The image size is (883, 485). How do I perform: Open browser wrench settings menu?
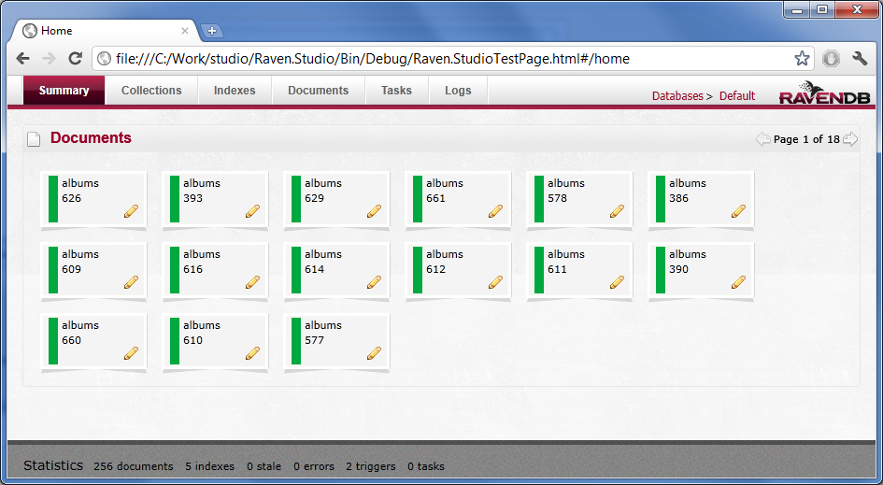tap(860, 59)
